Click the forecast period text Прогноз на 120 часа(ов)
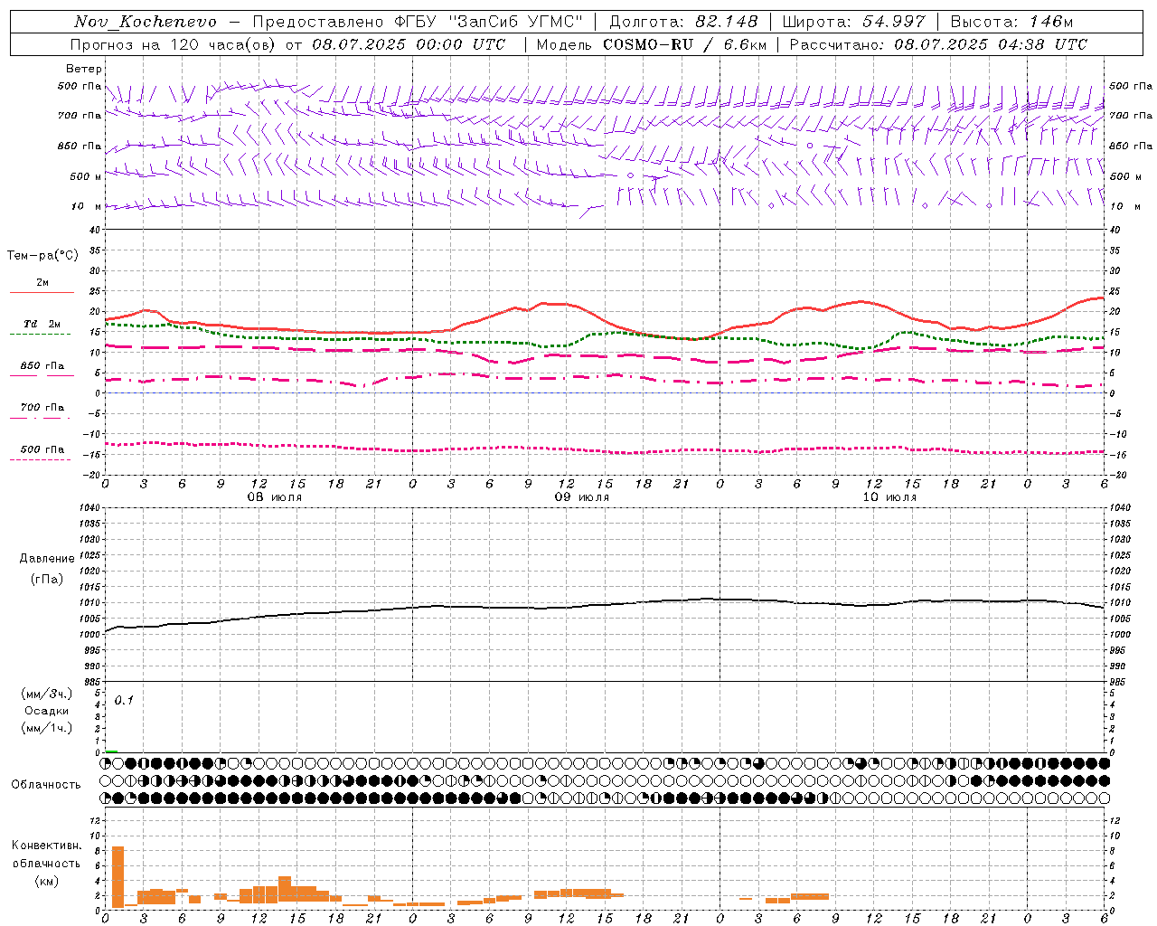This screenshot has width=1157, height=926. (174, 44)
